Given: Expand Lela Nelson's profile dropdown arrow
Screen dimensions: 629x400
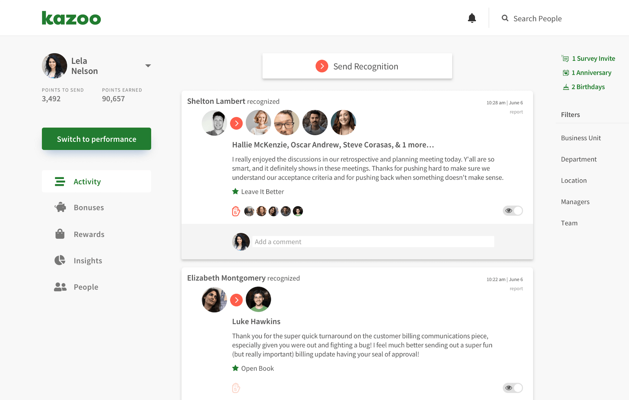Looking at the screenshot, I should click(x=148, y=65).
